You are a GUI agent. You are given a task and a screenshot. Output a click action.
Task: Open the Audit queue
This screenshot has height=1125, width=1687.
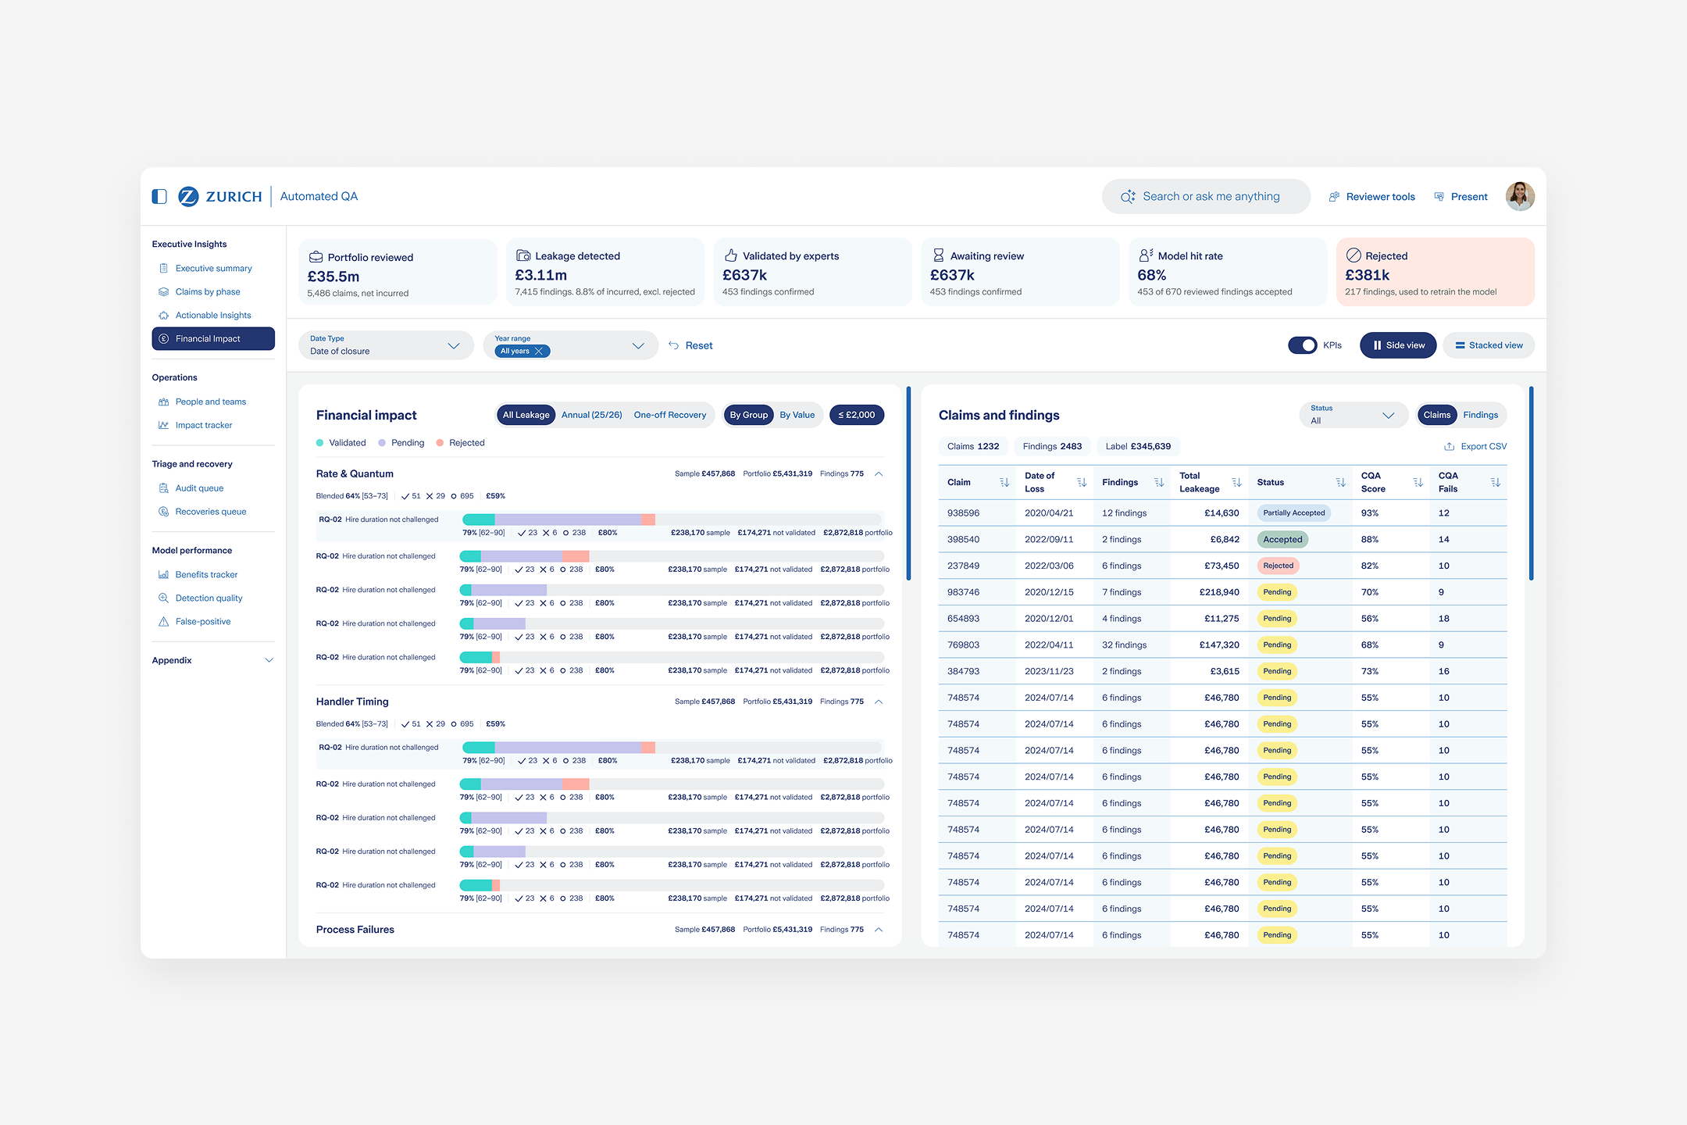pyautogui.click(x=199, y=488)
